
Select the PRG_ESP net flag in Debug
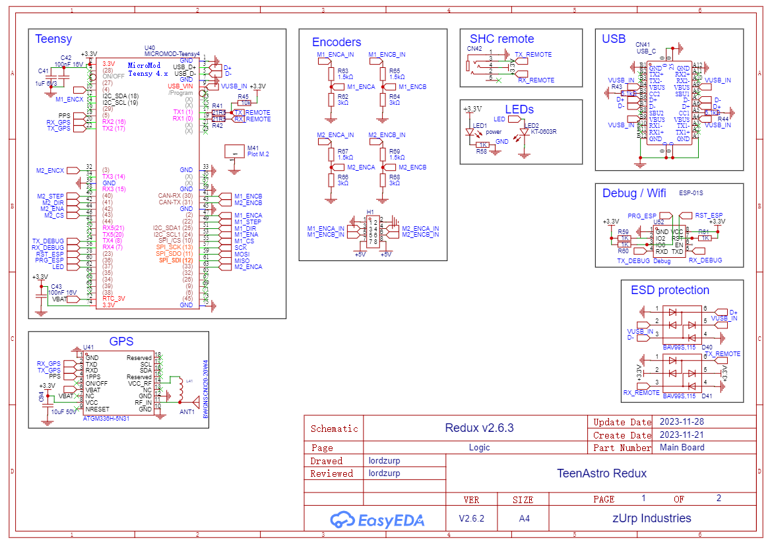(x=666, y=216)
